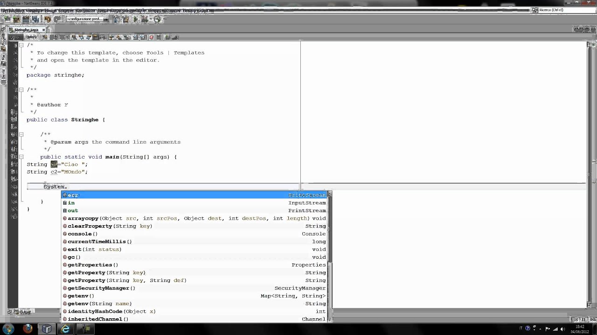Select 'in' InputStream completion entry
Viewport: 597px width, 335px height.
tap(194, 203)
